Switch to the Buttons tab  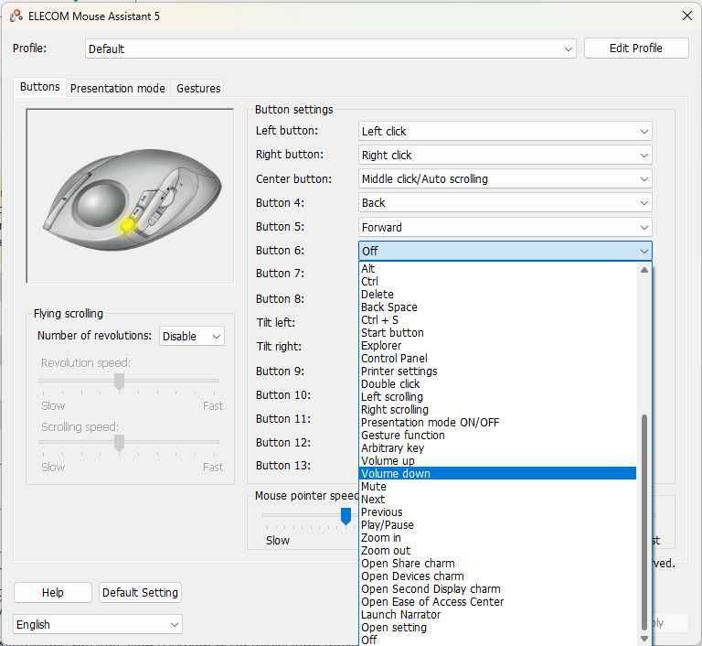coord(40,87)
